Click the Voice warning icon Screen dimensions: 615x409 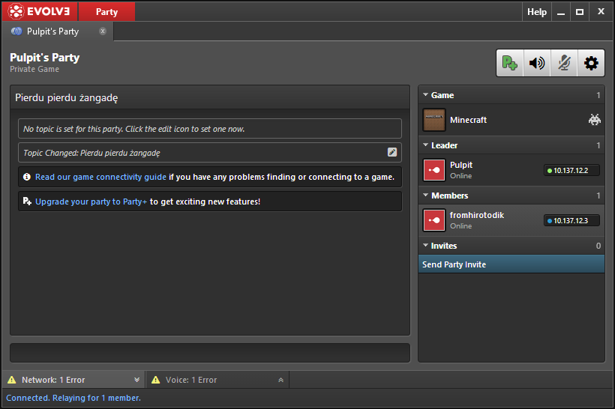[156, 380]
